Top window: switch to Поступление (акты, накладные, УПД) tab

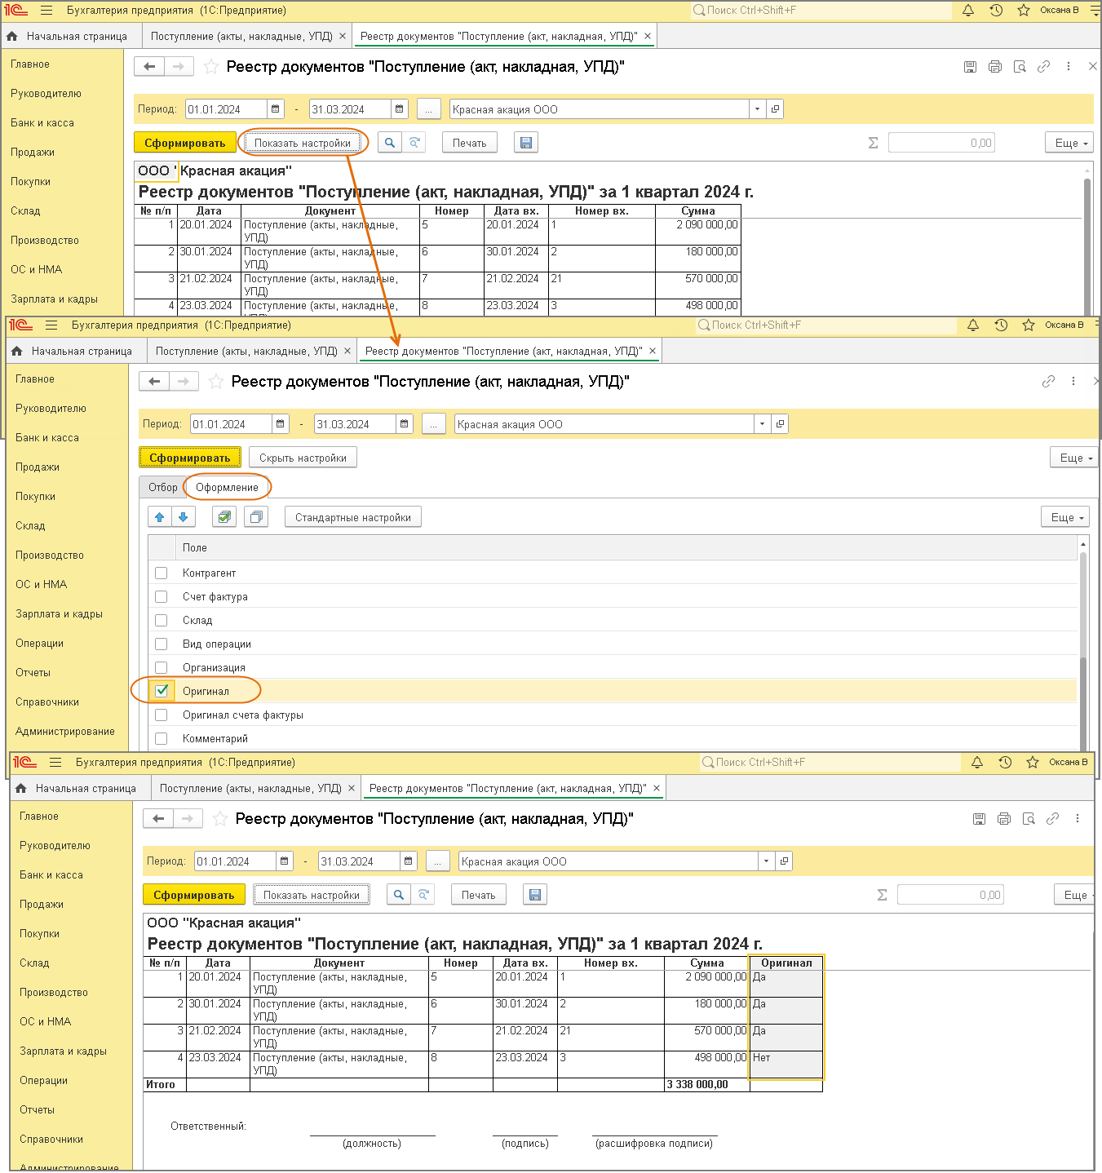click(x=241, y=37)
